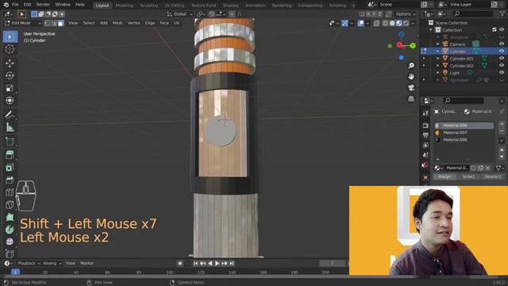Select the Material.008 slot
The height and width of the screenshot is (286, 508).
click(x=464, y=140)
